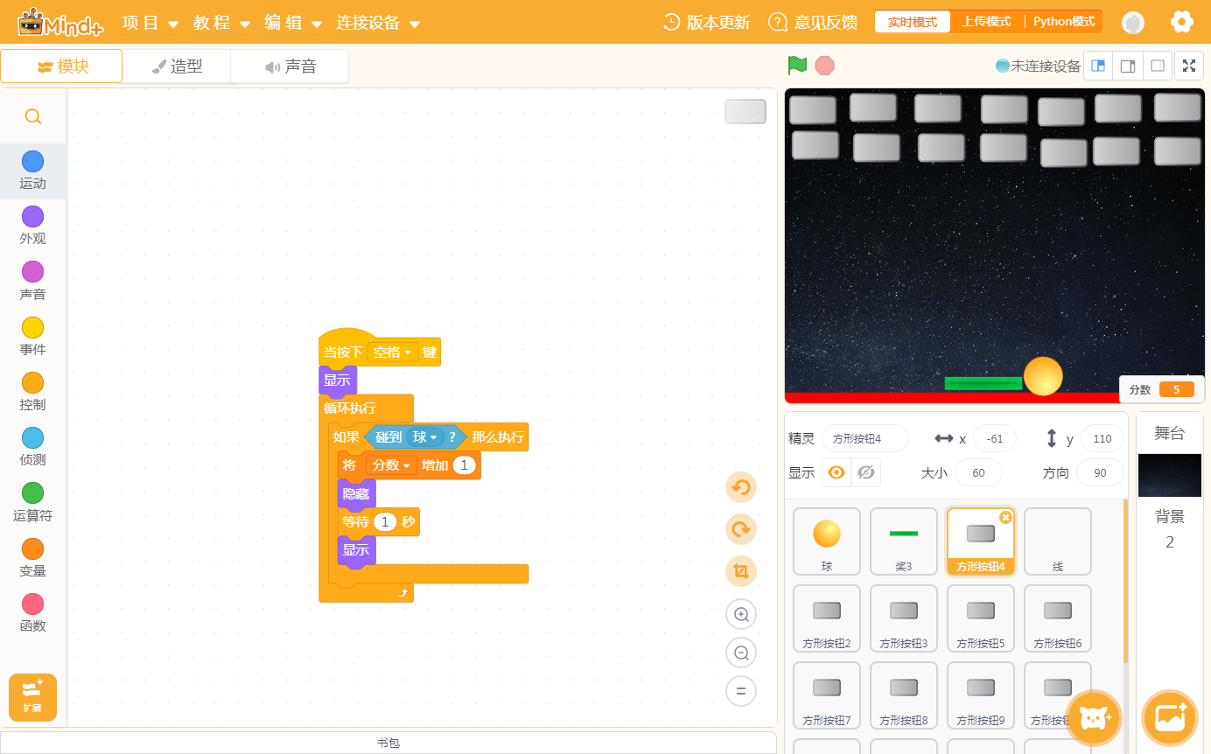Switch to 上传模式 mode
This screenshot has width=1211, height=754.
987,22
